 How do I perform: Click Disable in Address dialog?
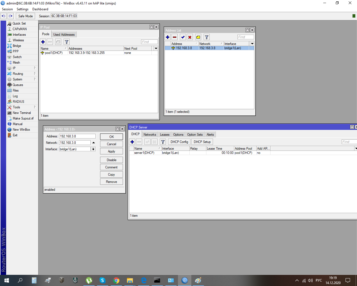(x=112, y=160)
